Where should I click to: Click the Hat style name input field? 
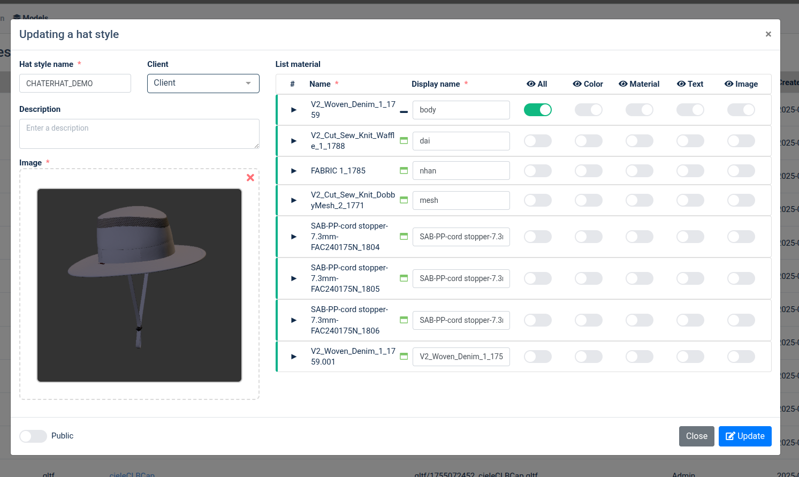pyautogui.click(x=75, y=84)
